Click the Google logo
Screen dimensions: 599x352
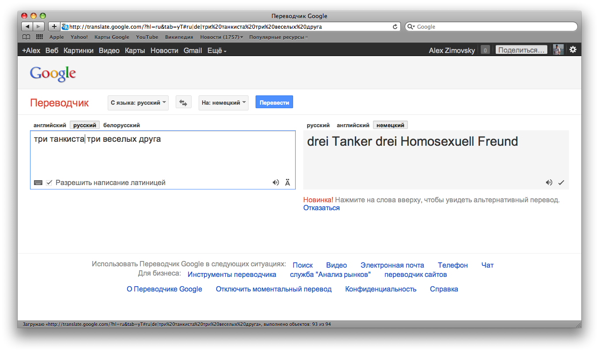pyautogui.click(x=53, y=74)
